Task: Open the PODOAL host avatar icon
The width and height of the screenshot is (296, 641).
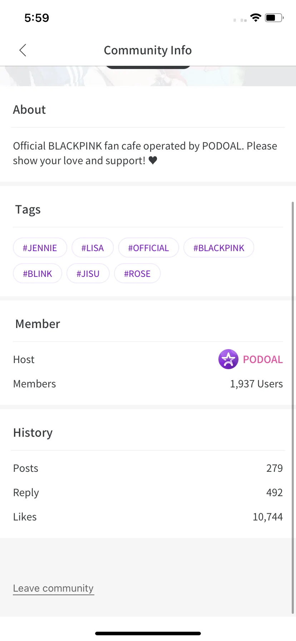Action: point(228,359)
